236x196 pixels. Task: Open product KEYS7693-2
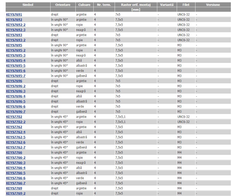point(16,40)
